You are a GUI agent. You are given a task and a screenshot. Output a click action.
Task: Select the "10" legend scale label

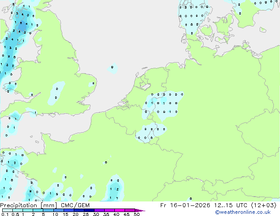pos(55,214)
